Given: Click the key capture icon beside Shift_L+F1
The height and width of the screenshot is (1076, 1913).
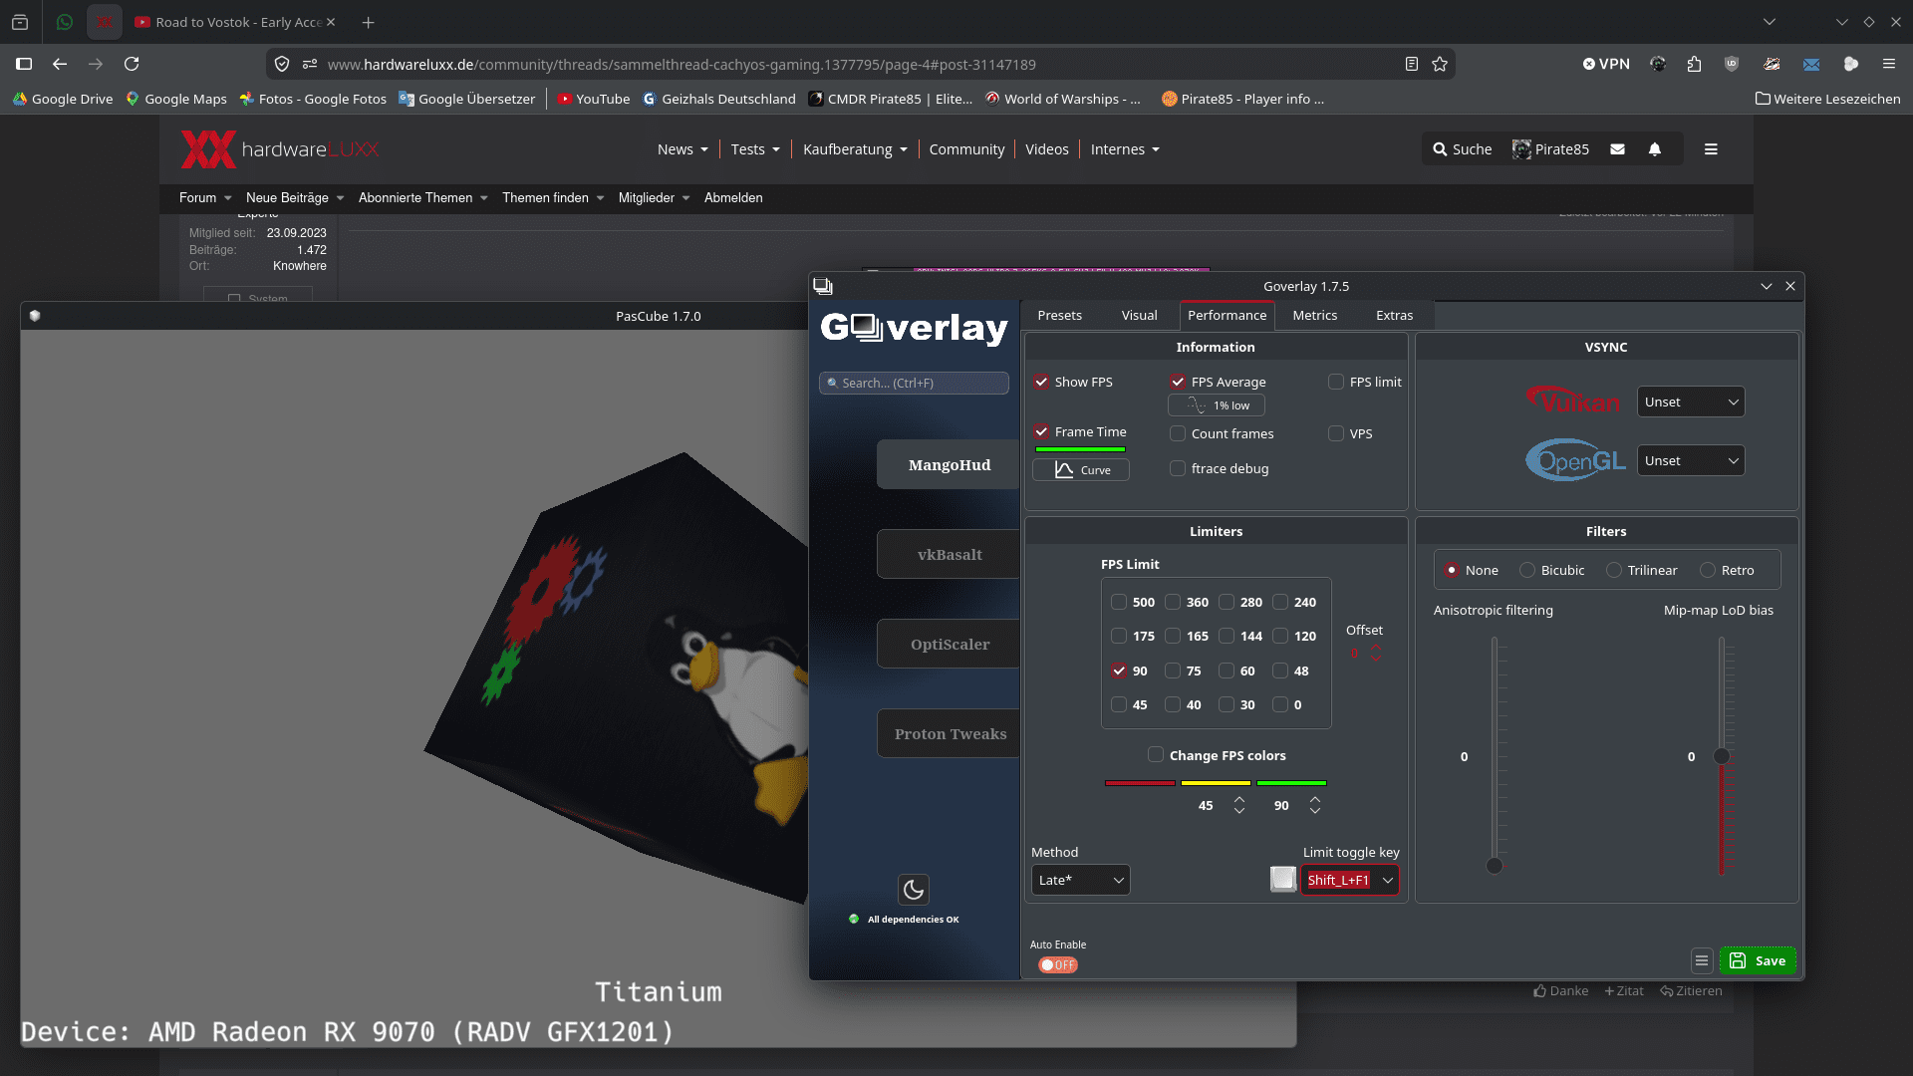Looking at the screenshot, I should point(1283,879).
